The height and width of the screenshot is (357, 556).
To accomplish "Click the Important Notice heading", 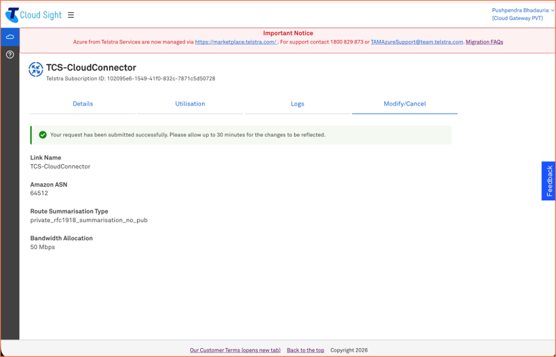I will pos(288,33).
